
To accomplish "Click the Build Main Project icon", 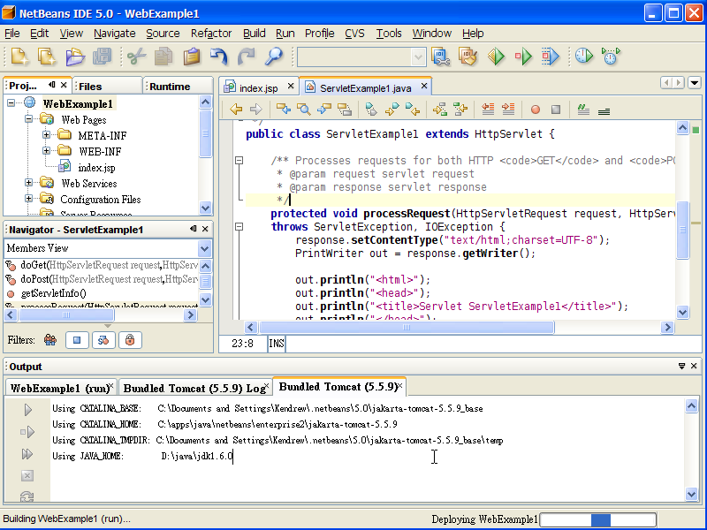I will point(440,57).
